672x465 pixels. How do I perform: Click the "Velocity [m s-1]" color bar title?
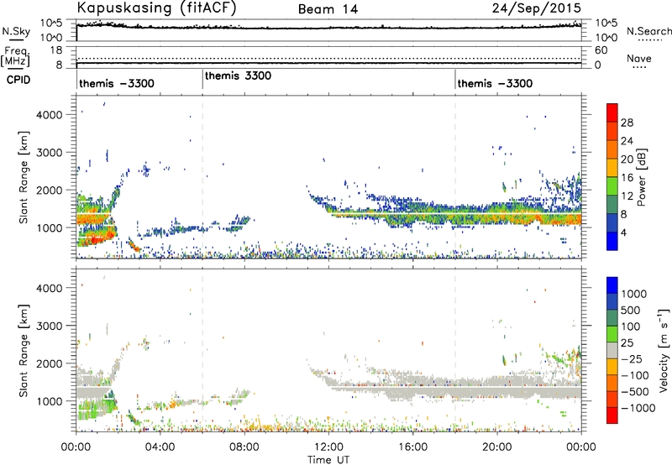click(x=664, y=350)
